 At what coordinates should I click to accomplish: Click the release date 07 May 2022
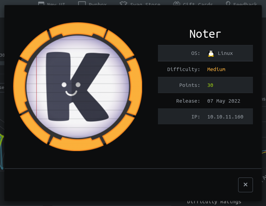[x=224, y=101]
